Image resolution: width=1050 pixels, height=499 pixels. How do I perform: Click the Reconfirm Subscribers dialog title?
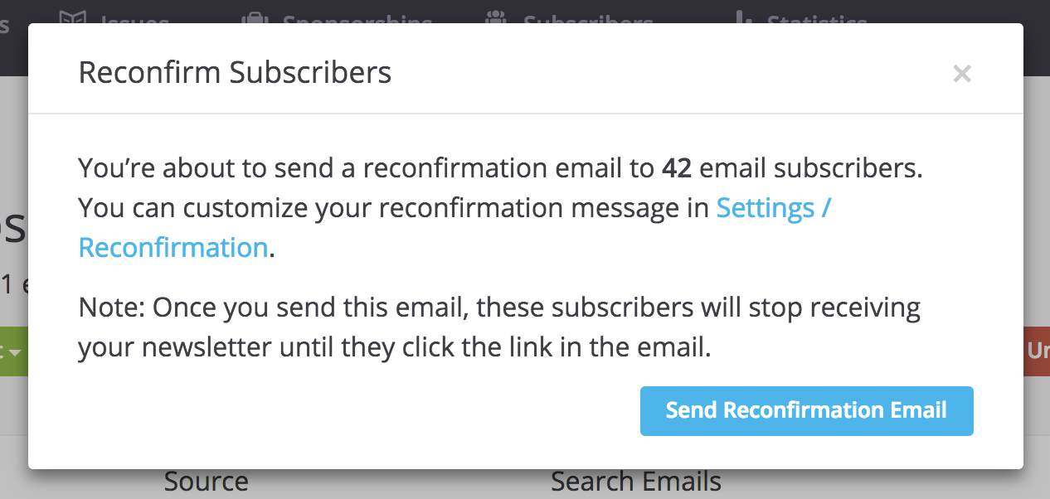[x=235, y=73]
